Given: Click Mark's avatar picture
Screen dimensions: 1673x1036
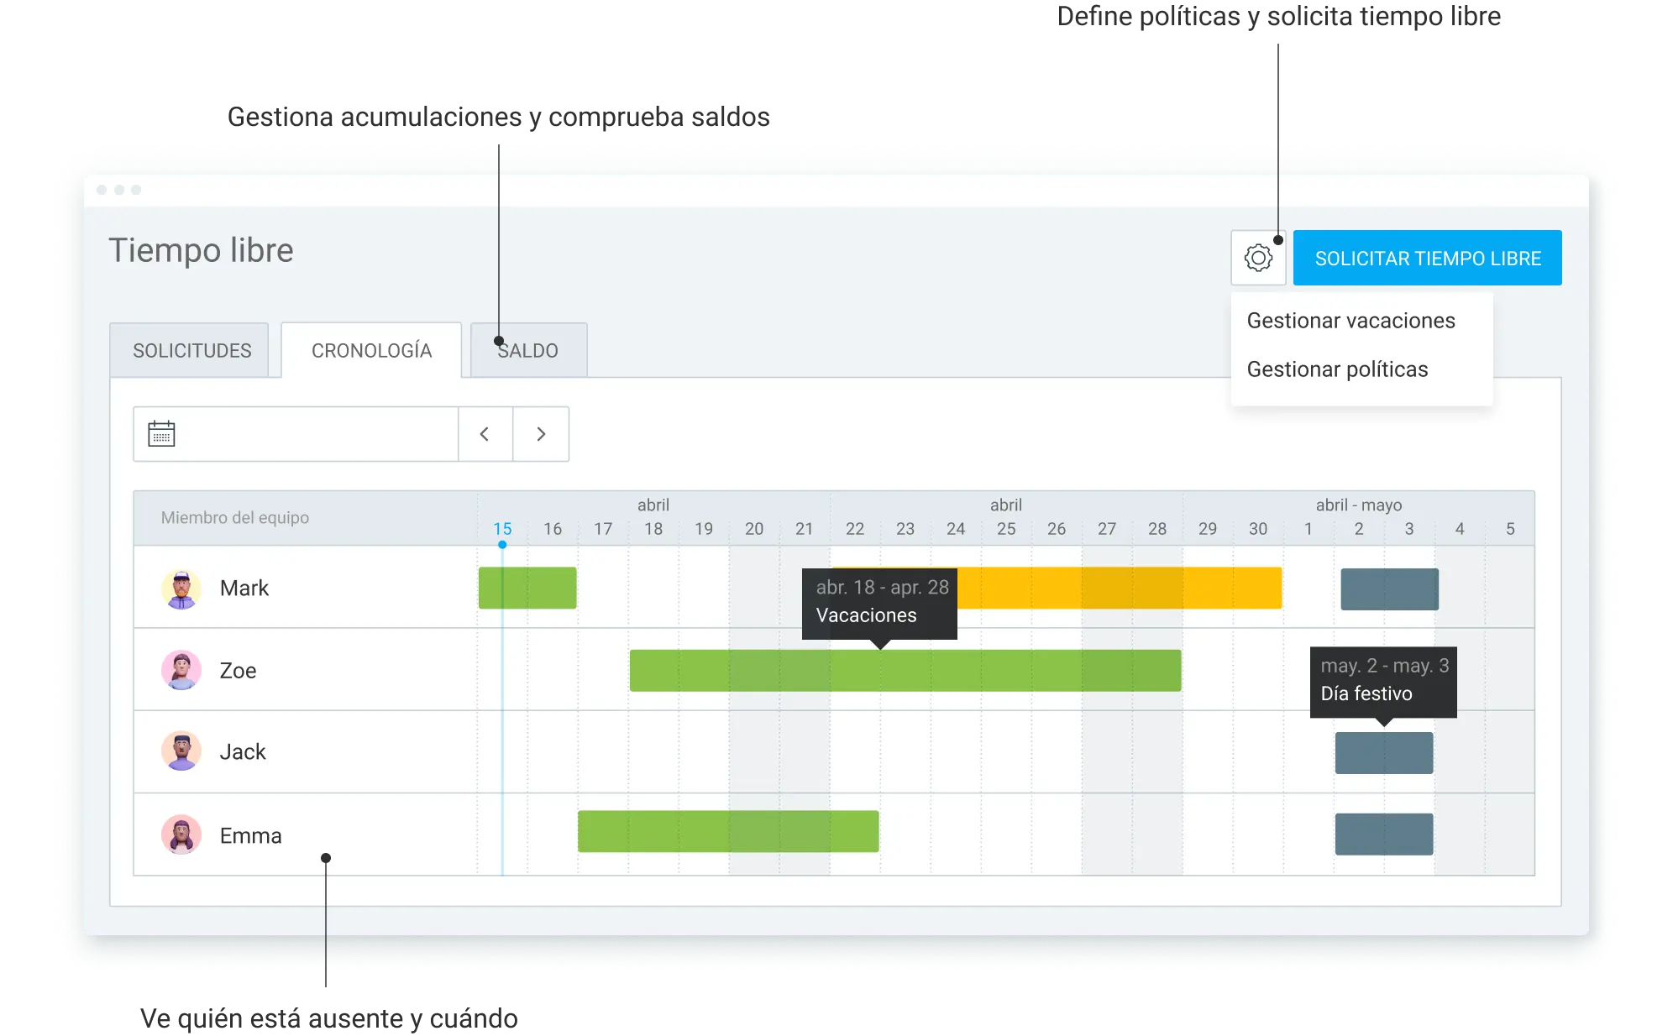Looking at the screenshot, I should [x=181, y=589].
